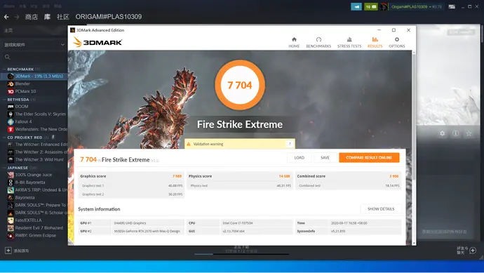Screen dimensions: 484x273
Task: Open the Validation warning help question mark
Action: coord(290,144)
